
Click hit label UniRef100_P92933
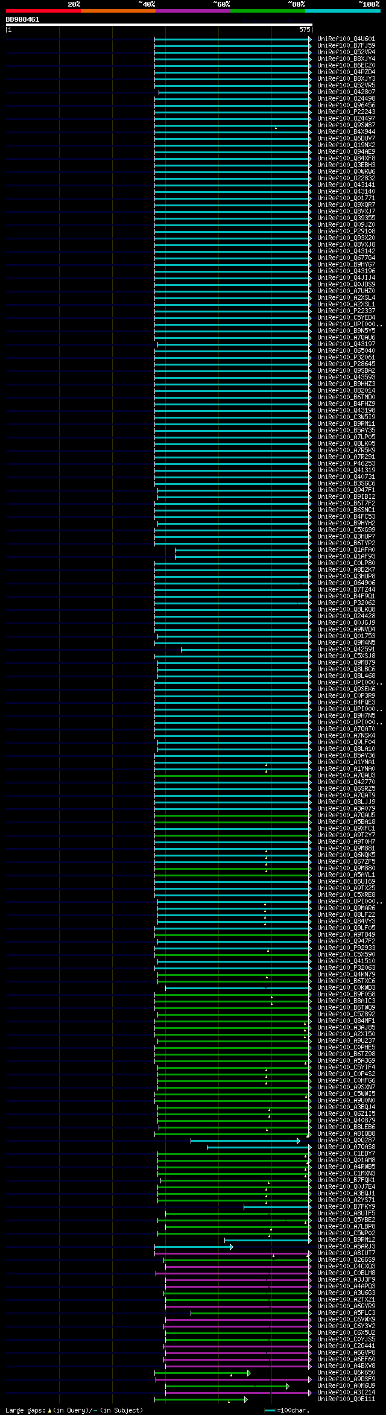point(346,948)
